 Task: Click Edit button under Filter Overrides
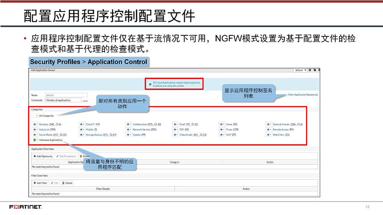(x=55, y=183)
